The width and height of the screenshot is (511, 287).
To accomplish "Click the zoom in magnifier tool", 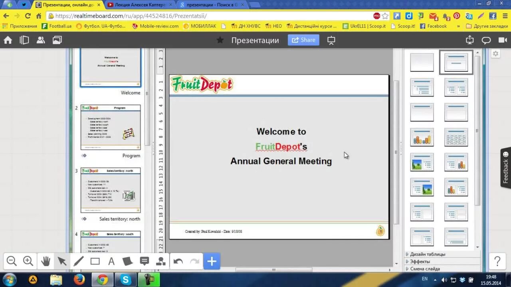I will 28,261.
